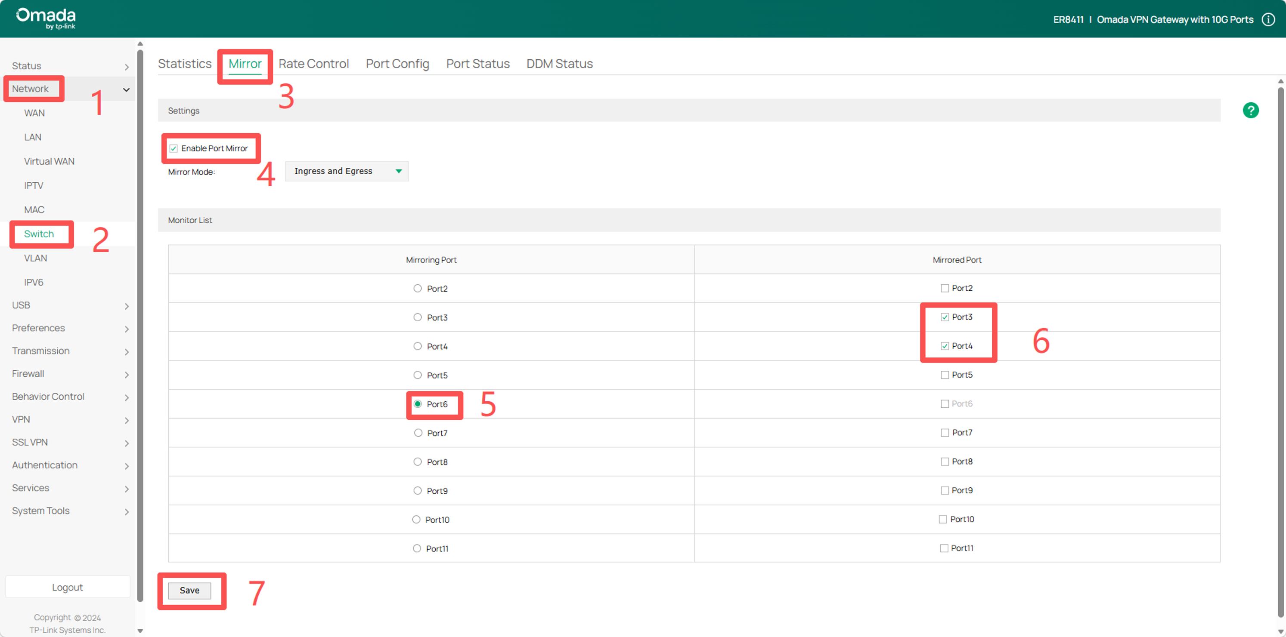Image resolution: width=1286 pixels, height=637 pixels.
Task: Open the Mirror Mode dropdown
Action: (x=347, y=171)
